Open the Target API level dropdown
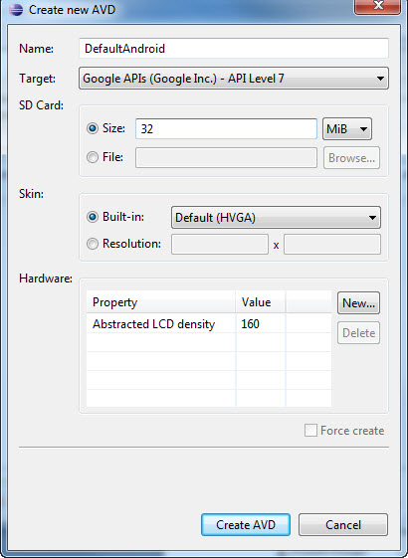Image resolution: width=408 pixels, height=558 pixels. pyautogui.click(x=234, y=79)
